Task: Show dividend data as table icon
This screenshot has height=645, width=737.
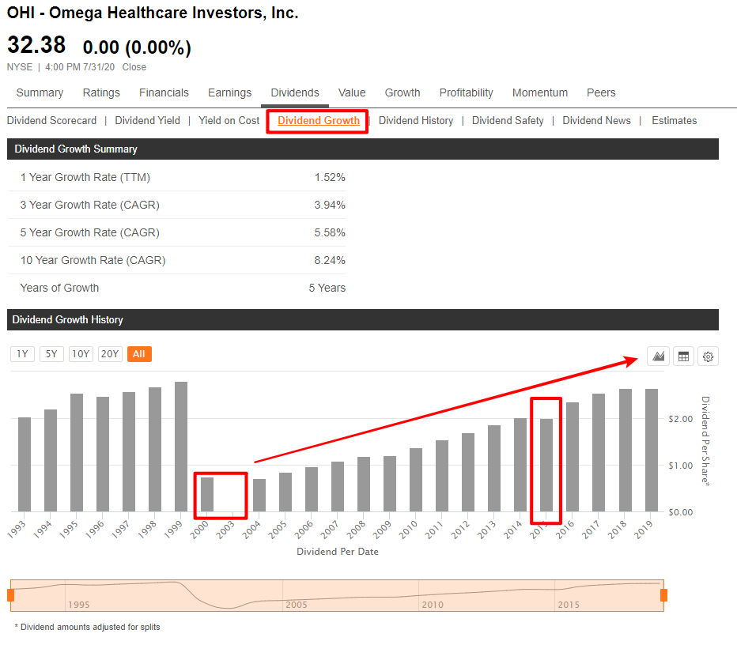Action: [x=683, y=356]
